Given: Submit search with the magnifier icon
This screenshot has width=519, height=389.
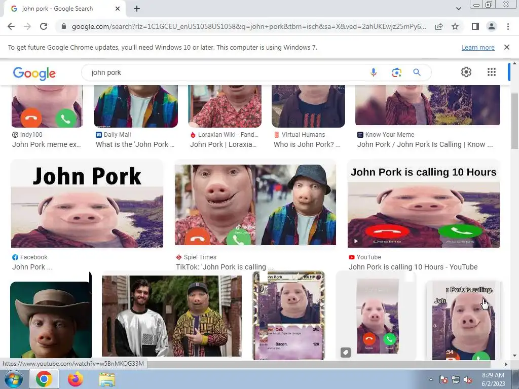Looking at the screenshot, I should [417, 72].
